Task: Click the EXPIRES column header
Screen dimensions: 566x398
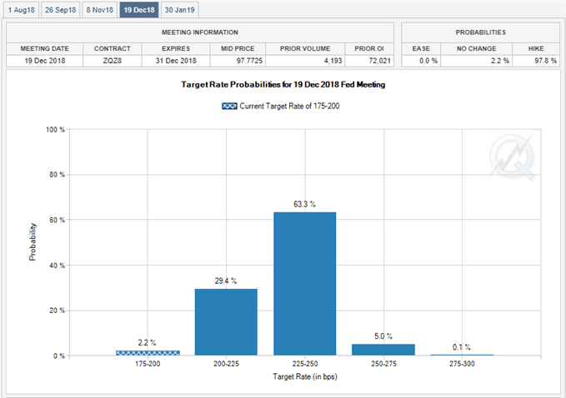Action: coord(176,48)
